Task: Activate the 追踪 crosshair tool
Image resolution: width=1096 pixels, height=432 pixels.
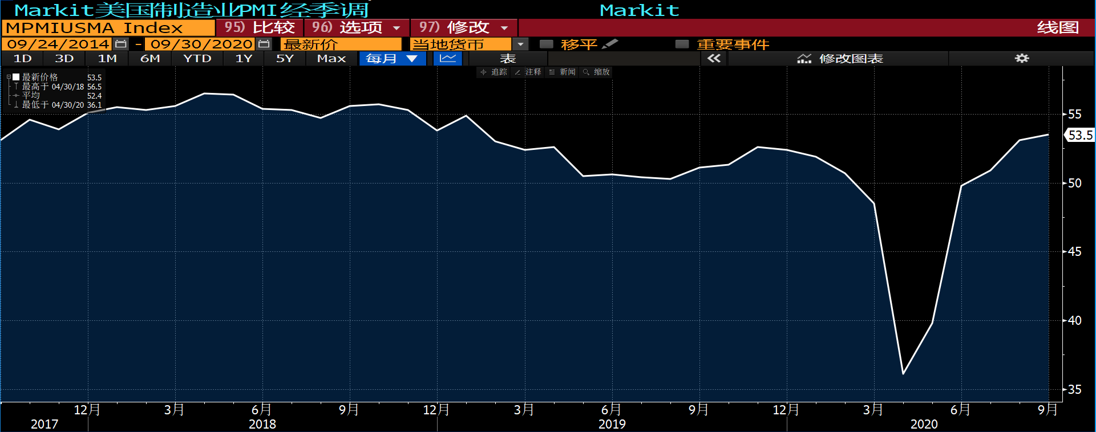Action: pyautogui.click(x=494, y=72)
